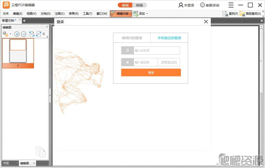Close the 缩略图 panel header

47,27
